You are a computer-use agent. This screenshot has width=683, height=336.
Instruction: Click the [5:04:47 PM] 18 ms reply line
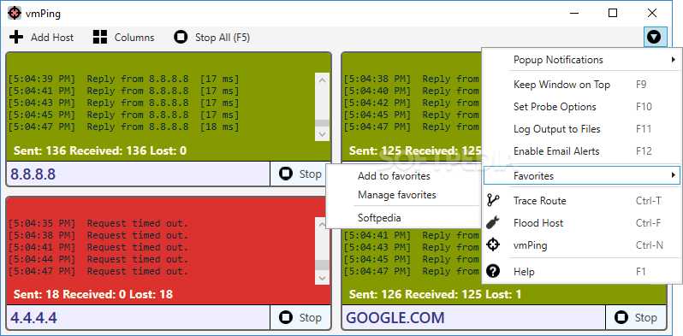(124, 127)
